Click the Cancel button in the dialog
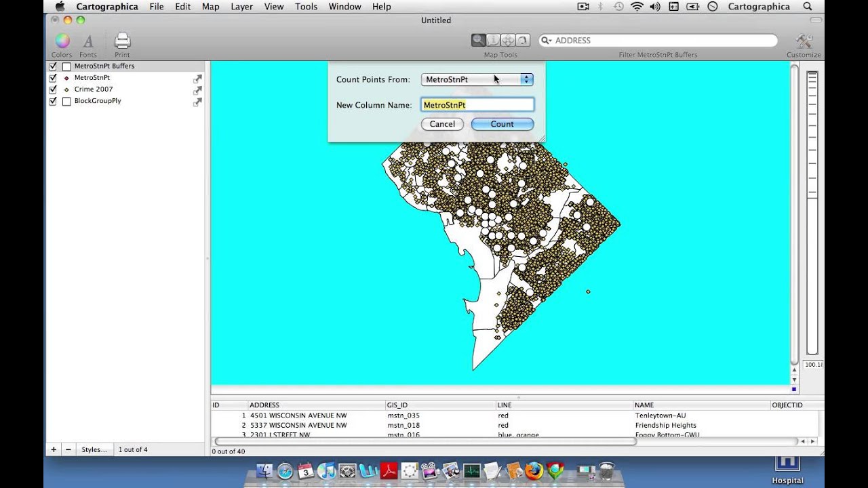Screen dimensions: 868x488 (442, 124)
